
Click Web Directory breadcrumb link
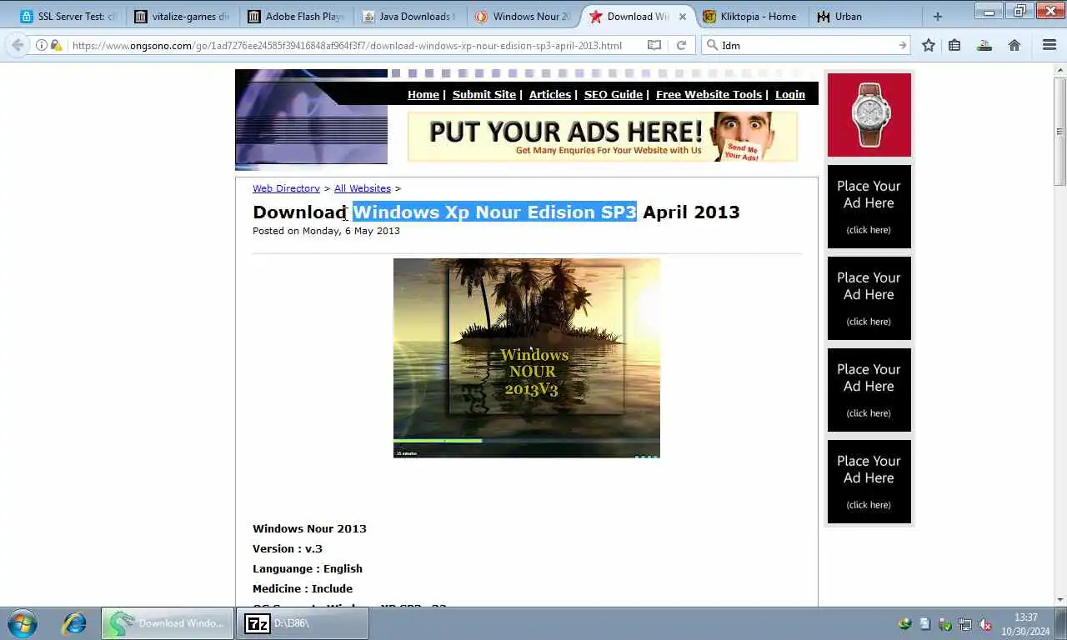tap(286, 188)
